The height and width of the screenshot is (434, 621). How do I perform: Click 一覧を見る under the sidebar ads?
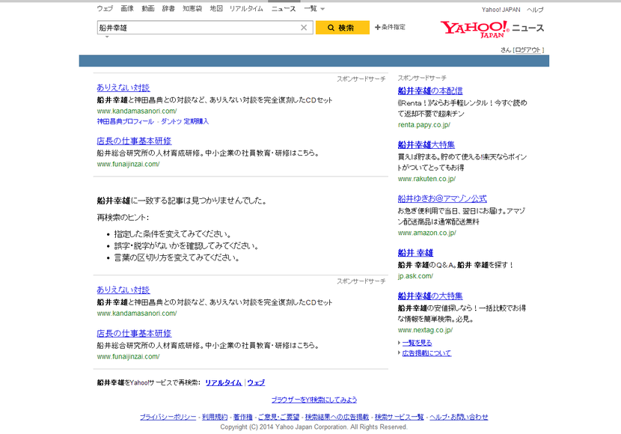click(417, 343)
